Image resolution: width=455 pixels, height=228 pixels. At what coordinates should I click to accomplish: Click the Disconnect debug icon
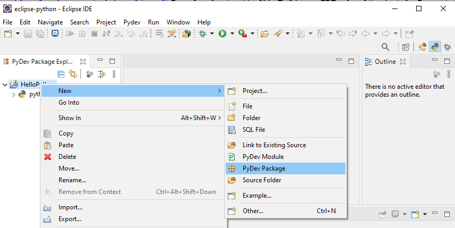click(106, 33)
